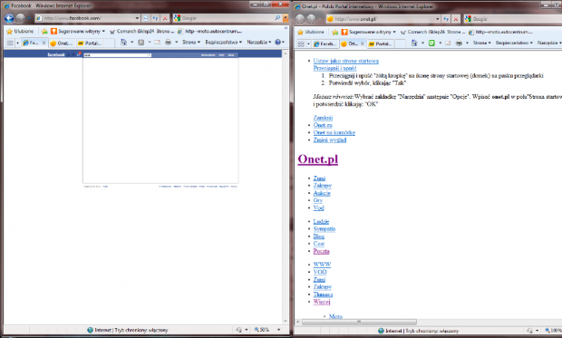
Task: Expand address bar dropdown with onet.pl URL
Action: pyautogui.click(x=438, y=19)
